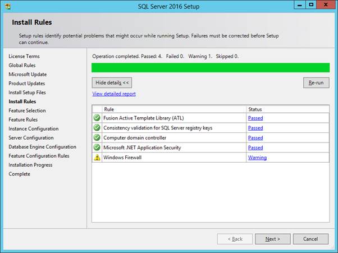Select Database Engine Configuration step in sidebar
Viewport: 338px width, 253px height.
tap(43, 146)
